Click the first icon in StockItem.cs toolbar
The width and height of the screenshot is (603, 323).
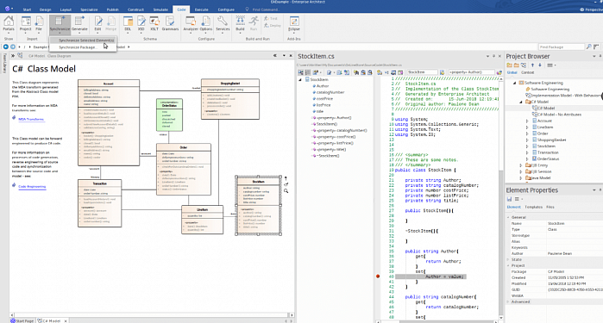(301, 72)
